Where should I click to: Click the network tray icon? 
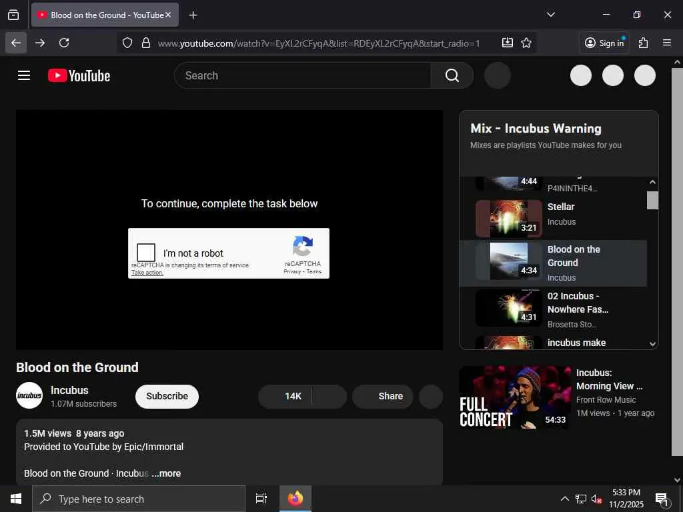tap(581, 499)
